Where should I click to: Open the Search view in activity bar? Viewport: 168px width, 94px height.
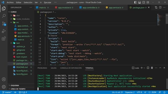[4, 16]
